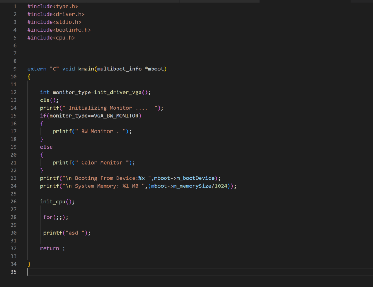Click the cls() function call
The width and height of the screenshot is (373, 287).
(49, 100)
